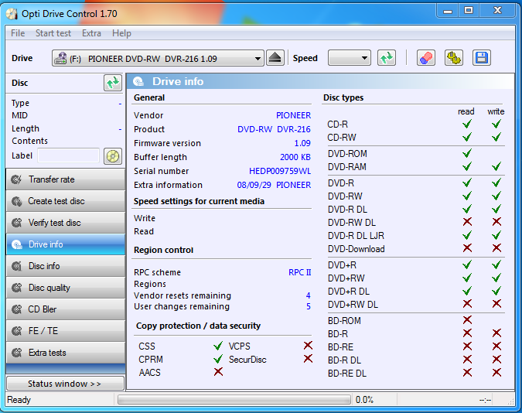This screenshot has width=522, height=413.
Task: Click the disc label icon button
Action: pos(113,156)
